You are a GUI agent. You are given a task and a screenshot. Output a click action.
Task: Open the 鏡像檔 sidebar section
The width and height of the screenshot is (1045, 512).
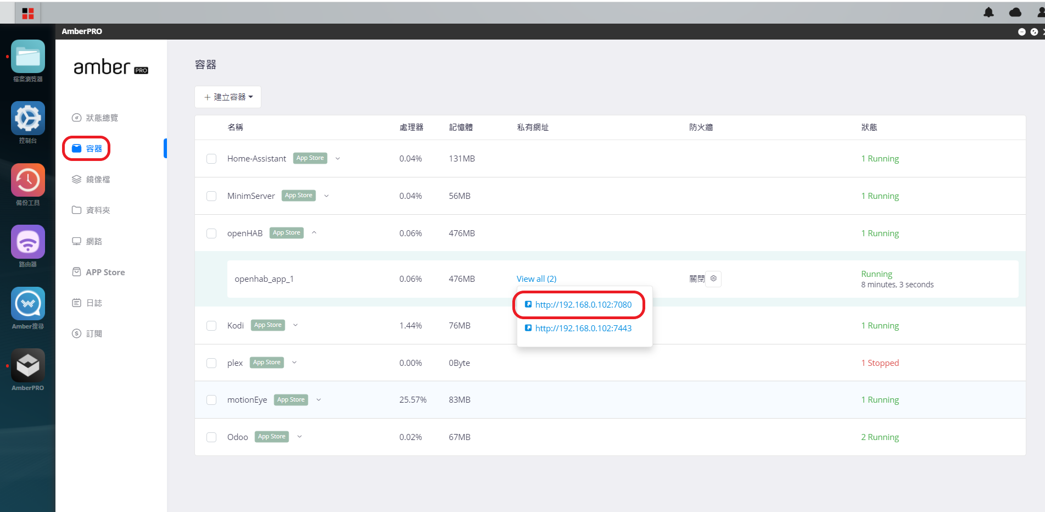coord(91,179)
